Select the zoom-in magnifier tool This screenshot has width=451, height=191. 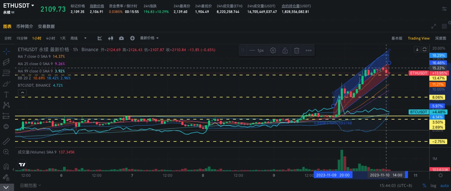click(6, 152)
